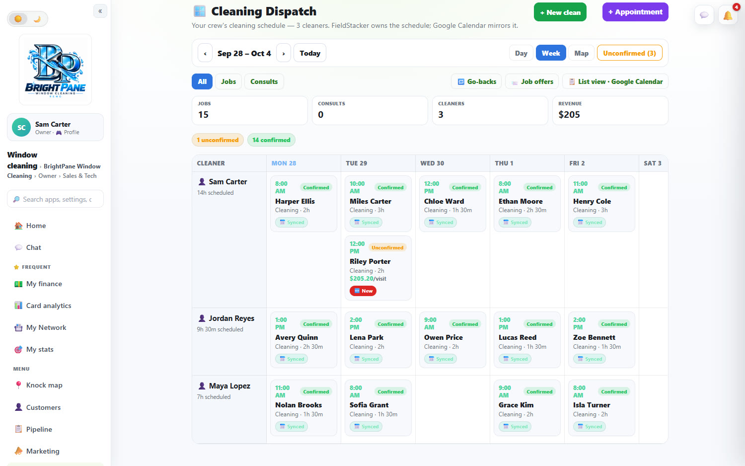This screenshot has width=745, height=466.
Task: Switch to Map view
Action: (x=582, y=53)
